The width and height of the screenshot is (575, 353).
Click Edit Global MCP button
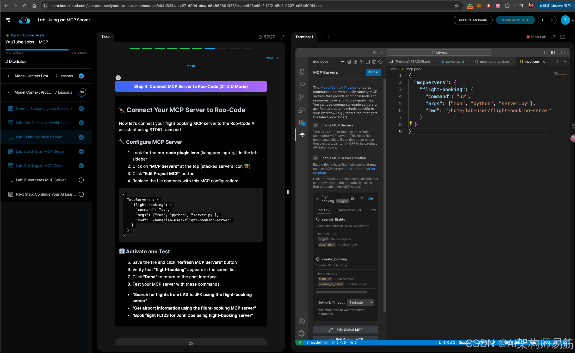coord(346,330)
